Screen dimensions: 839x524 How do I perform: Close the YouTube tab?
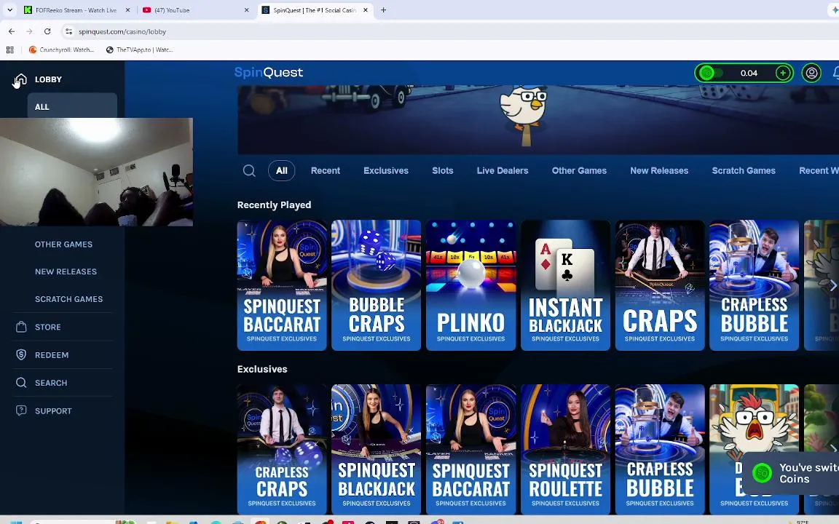click(x=246, y=10)
